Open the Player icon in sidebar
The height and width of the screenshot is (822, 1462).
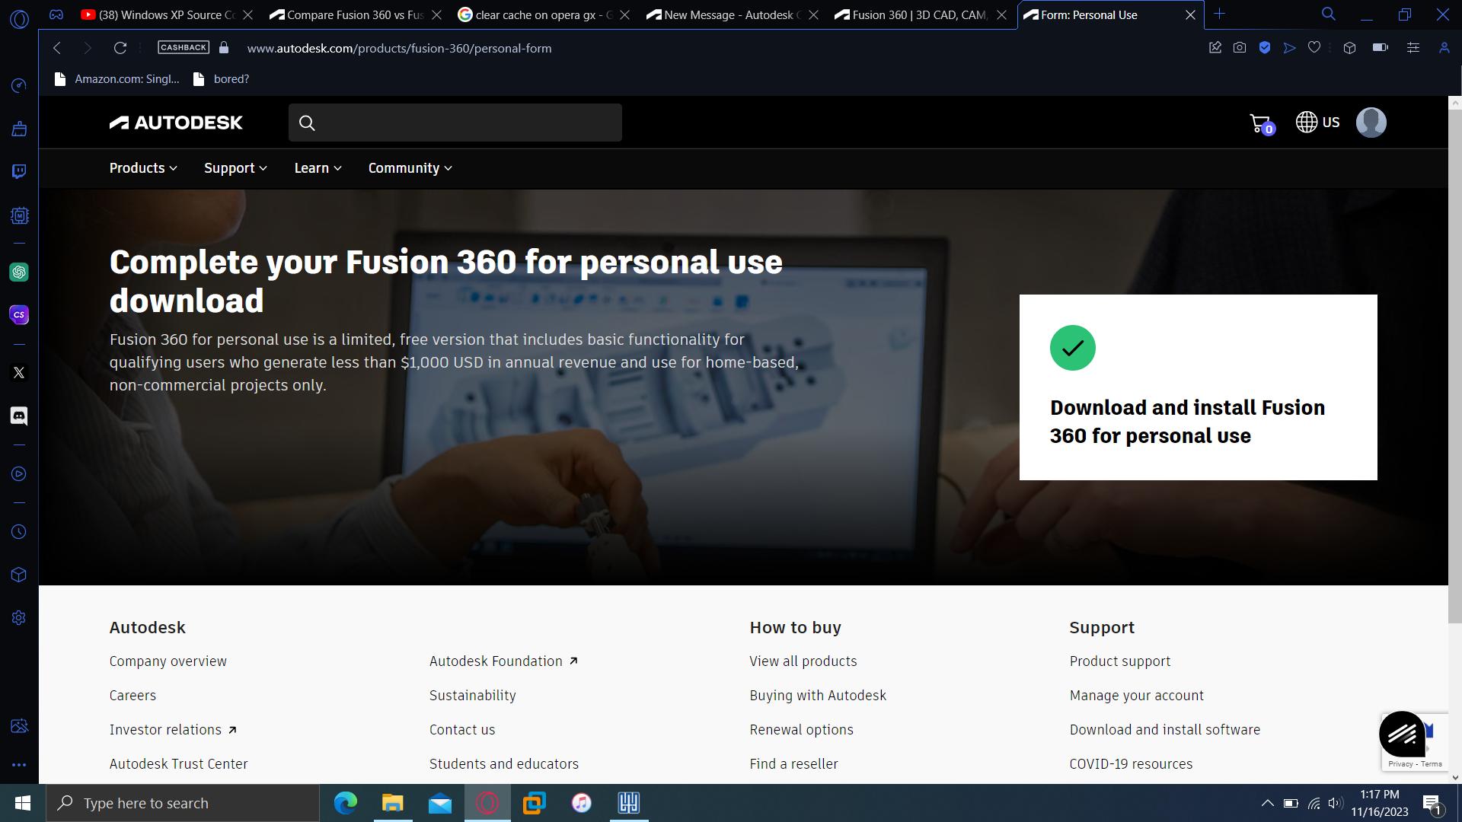coord(19,474)
